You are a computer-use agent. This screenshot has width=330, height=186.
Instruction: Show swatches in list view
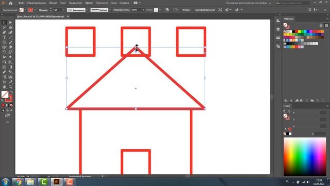coord(321,25)
